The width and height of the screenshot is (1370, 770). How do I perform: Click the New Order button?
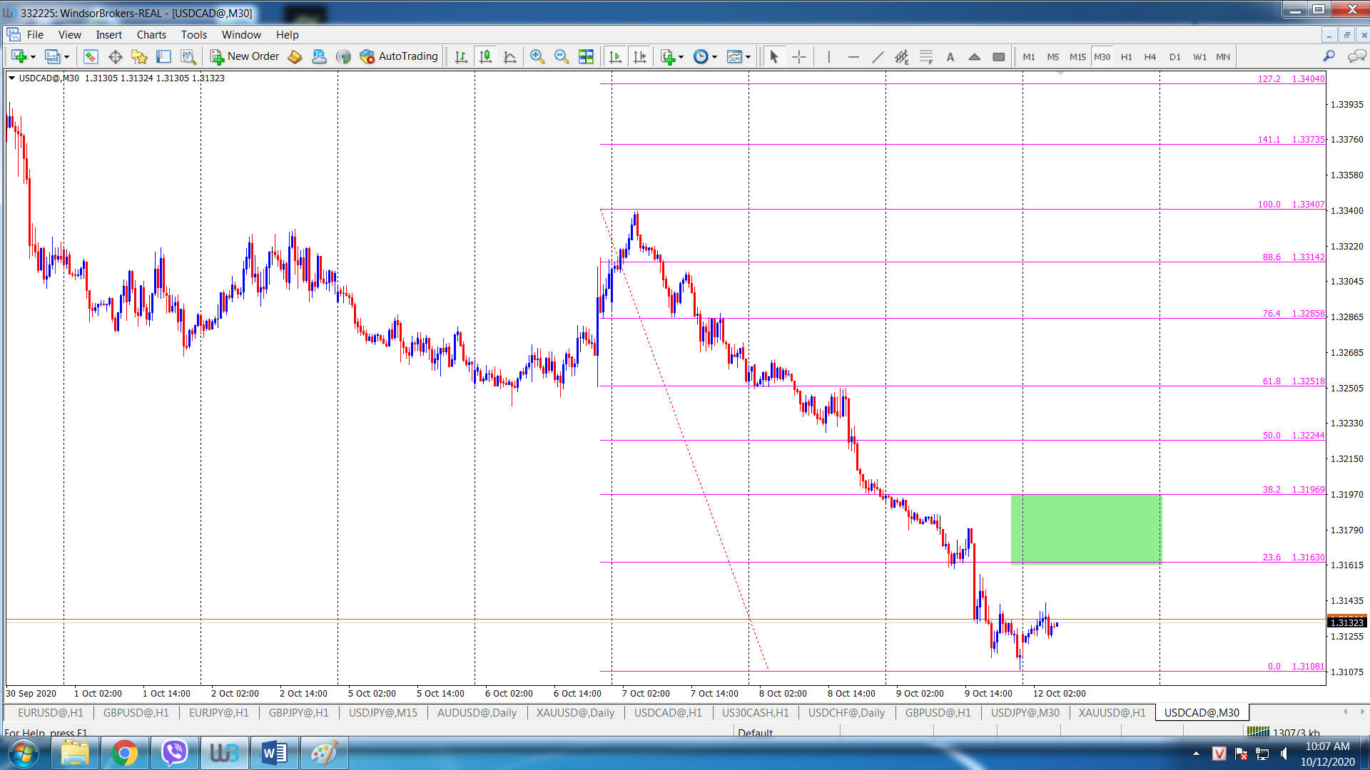pyautogui.click(x=245, y=56)
